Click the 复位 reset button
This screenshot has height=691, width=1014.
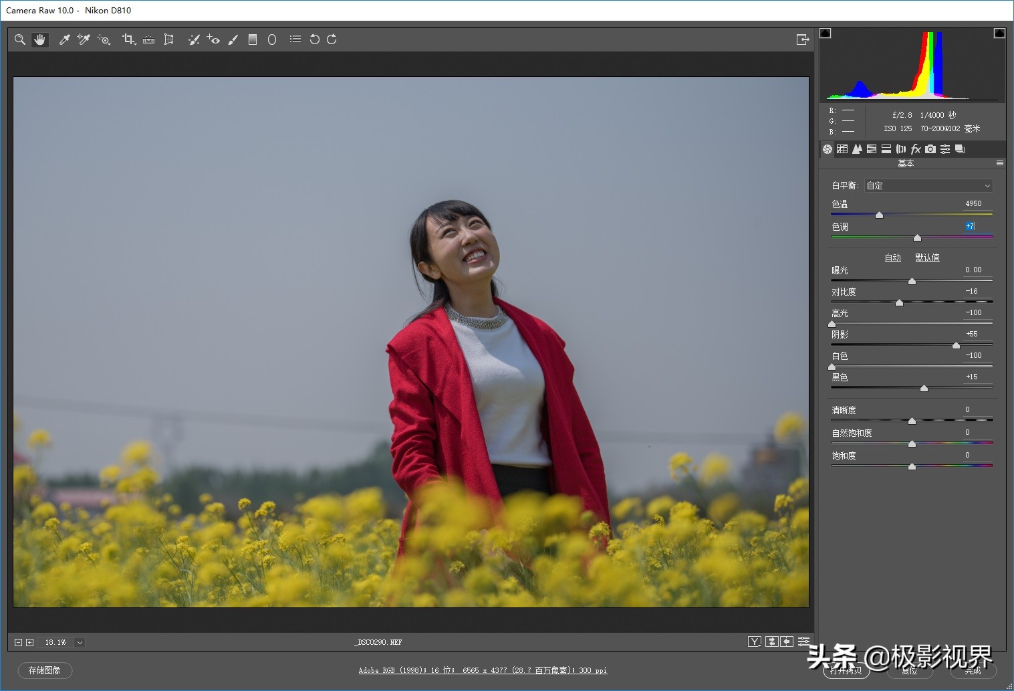point(909,670)
